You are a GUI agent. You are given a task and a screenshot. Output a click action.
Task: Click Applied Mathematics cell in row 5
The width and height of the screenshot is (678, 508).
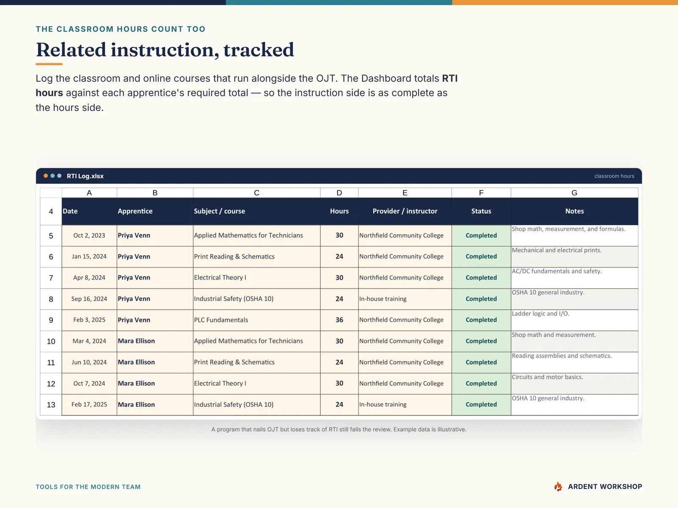pos(257,235)
